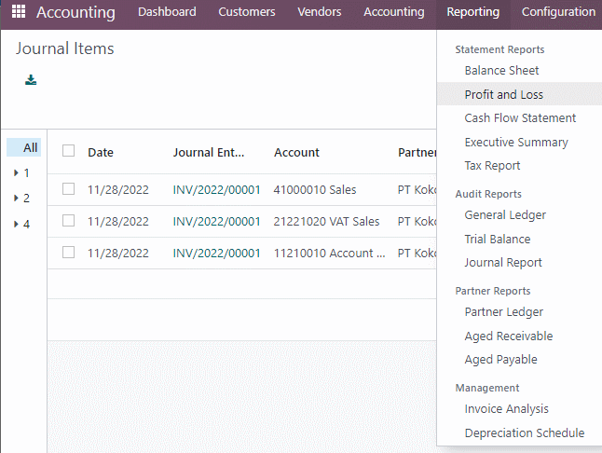Check the row for 11210010 Account
This screenshot has width=602, height=453.
tap(68, 253)
